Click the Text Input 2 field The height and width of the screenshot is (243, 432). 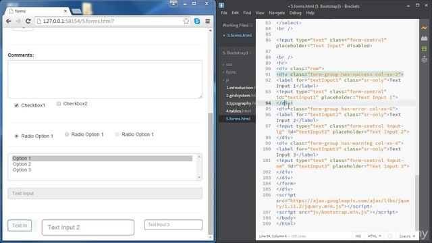88,227
